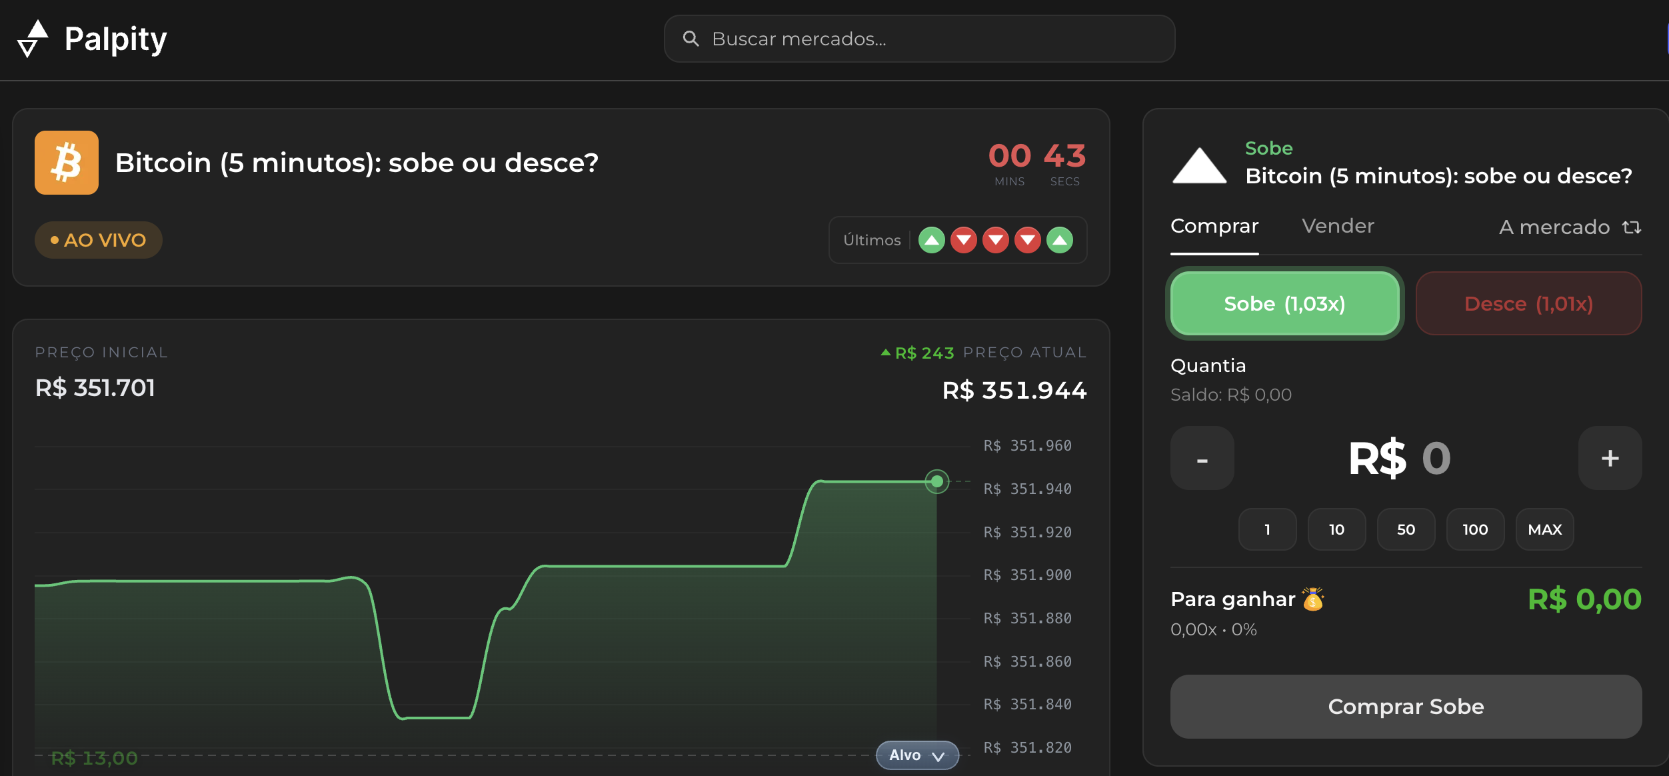This screenshot has width=1669, height=776.
Task: Click the market title Bitcoin (5 minutos)
Action: 357,163
